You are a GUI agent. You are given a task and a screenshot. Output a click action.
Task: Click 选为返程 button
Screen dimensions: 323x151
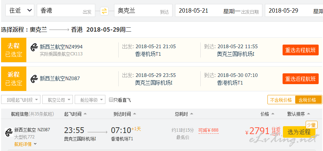(x=299, y=132)
